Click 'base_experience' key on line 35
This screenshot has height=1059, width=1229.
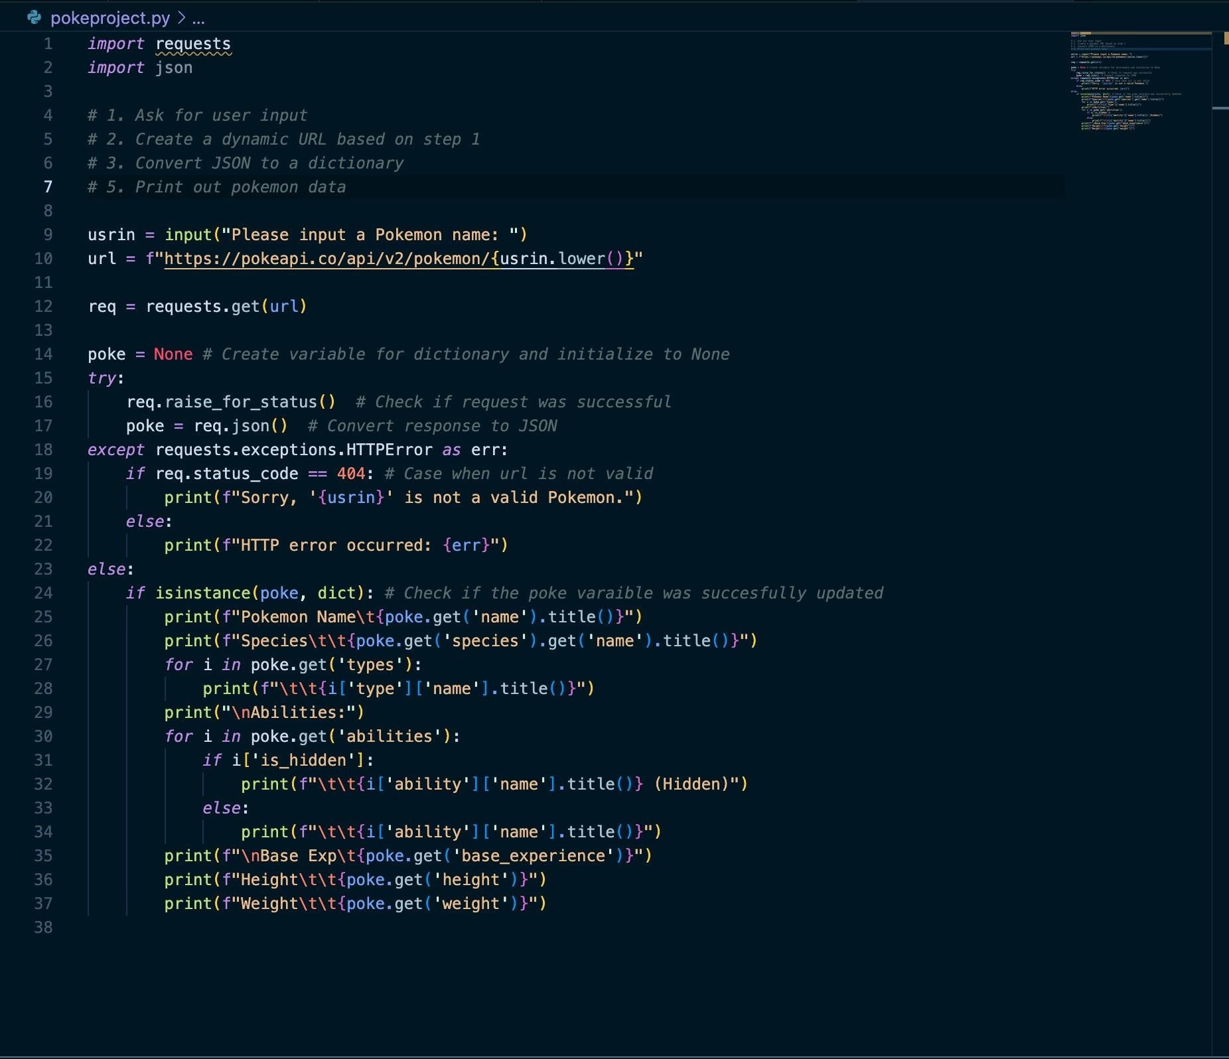533,856
